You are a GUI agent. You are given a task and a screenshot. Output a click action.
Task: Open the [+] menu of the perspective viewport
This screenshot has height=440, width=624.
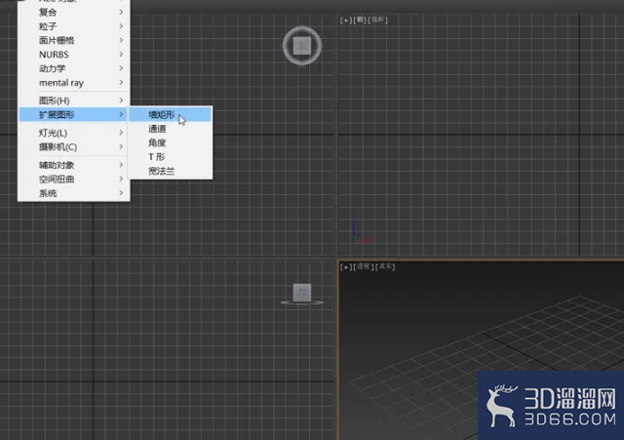pyautogui.click(x=345, y=266)
